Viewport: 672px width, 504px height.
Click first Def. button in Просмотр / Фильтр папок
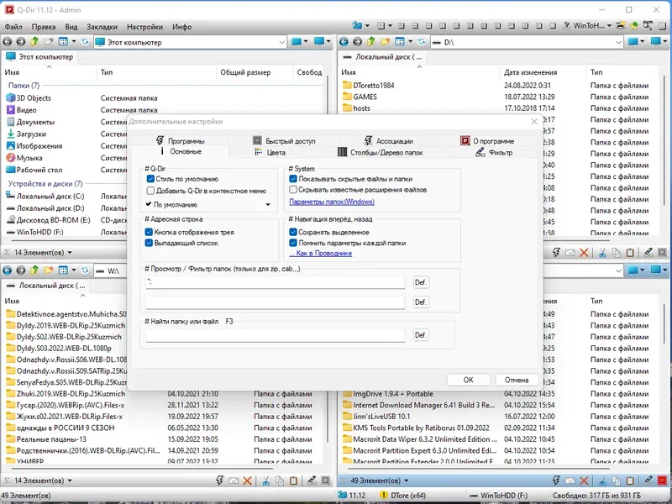click(x=421, y=282)
